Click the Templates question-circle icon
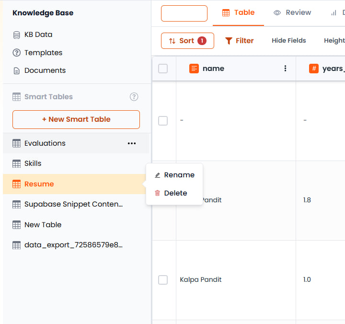345x324 pixels. (16, 53)
